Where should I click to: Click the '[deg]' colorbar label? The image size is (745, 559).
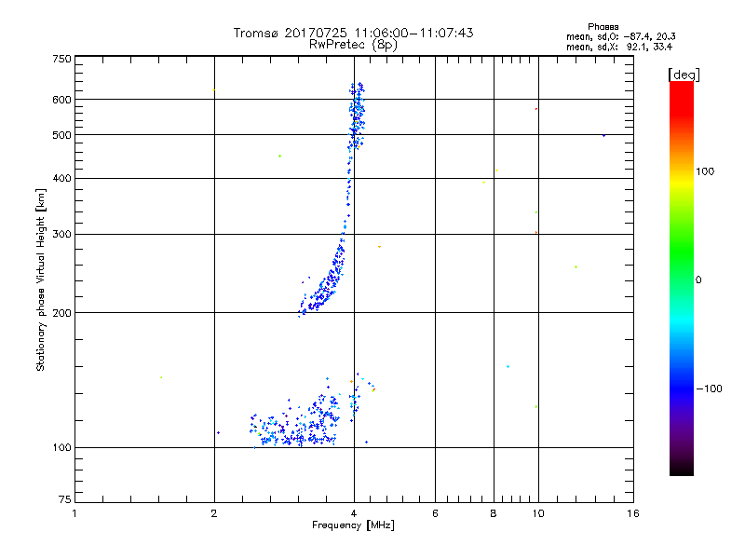point(684,75)
